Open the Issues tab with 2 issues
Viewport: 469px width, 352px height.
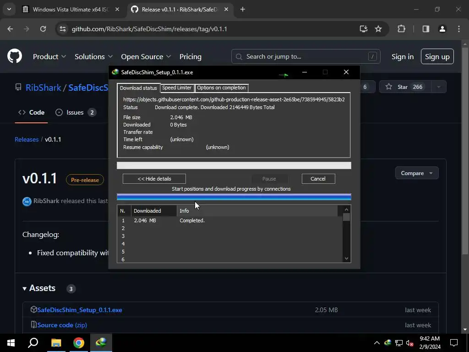(76, 113)
